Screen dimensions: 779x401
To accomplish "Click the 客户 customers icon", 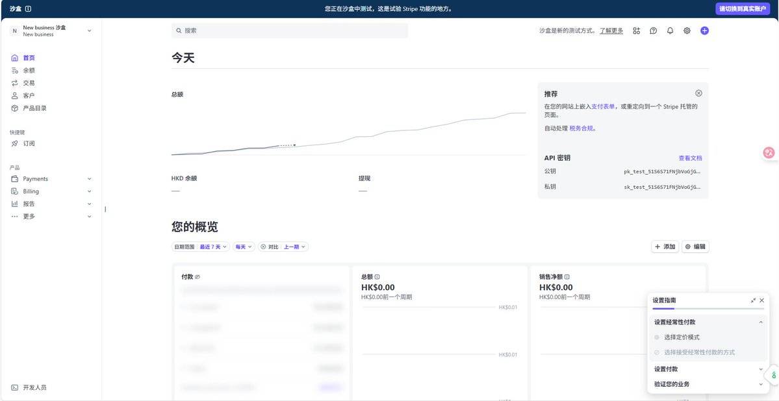I will click(14, 95).
